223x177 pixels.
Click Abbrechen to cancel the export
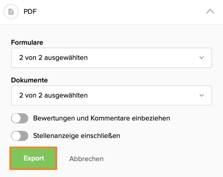point(86,159)
